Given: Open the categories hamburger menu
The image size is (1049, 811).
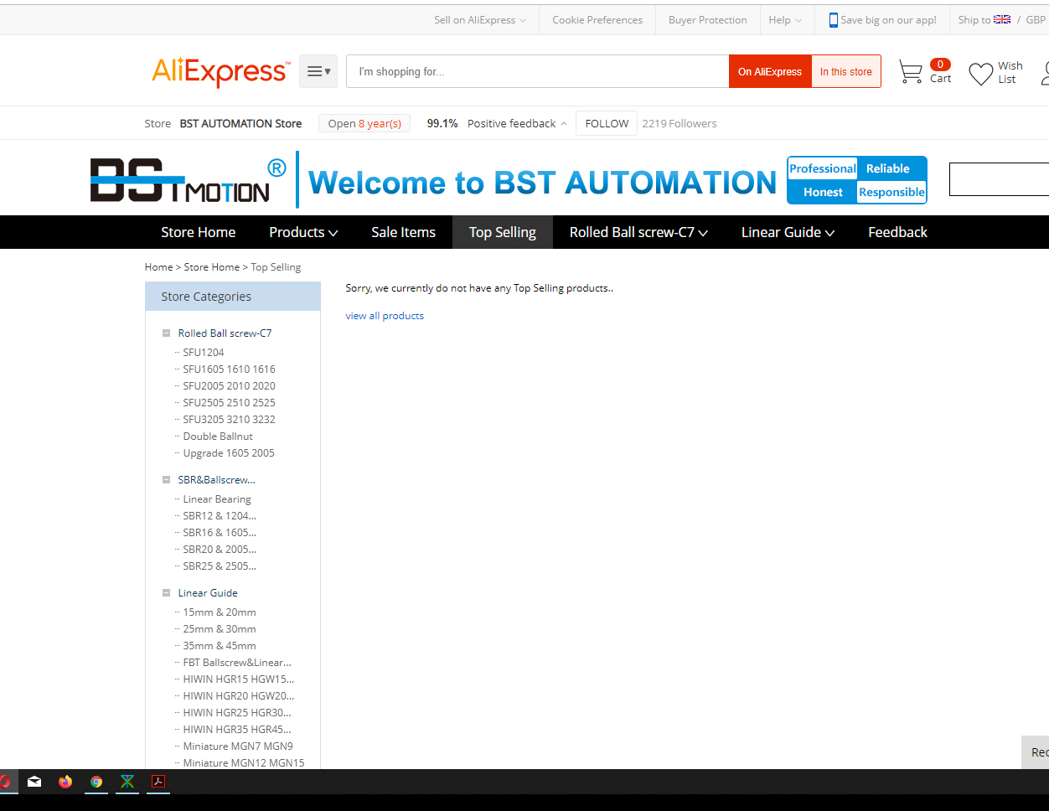Looking at the screenshot, I should (318, 71).
